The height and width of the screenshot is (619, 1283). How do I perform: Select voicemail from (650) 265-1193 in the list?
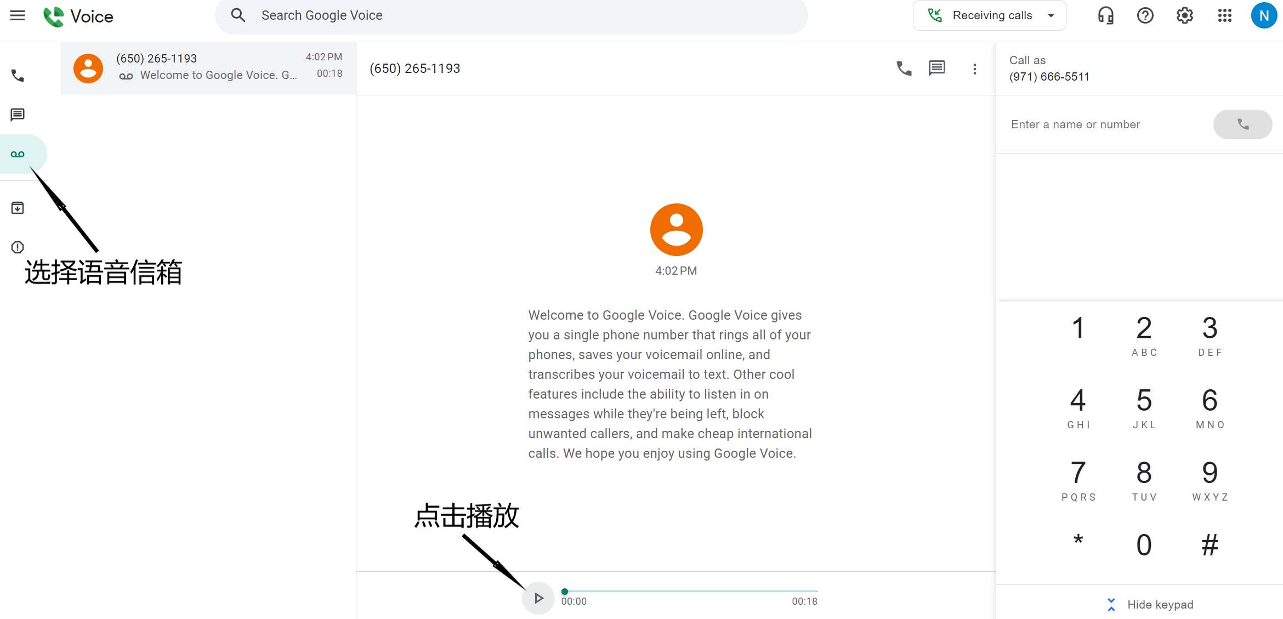(208, 68)
